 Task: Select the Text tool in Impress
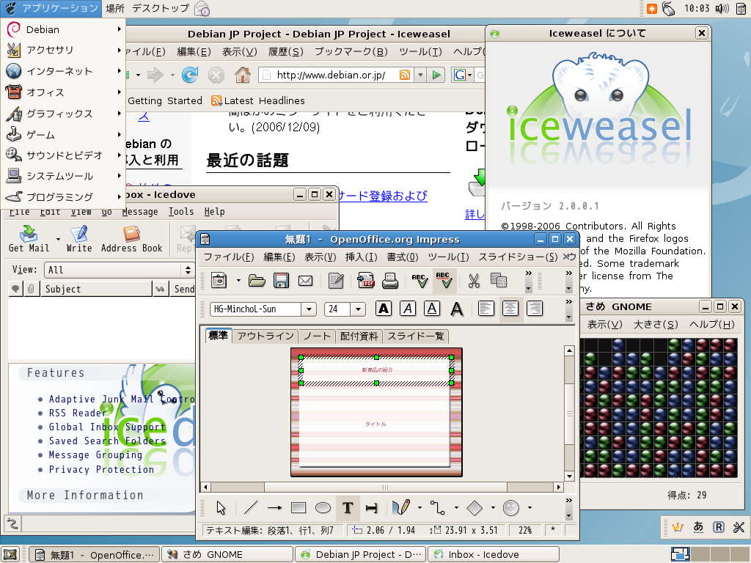click(348, 508)
